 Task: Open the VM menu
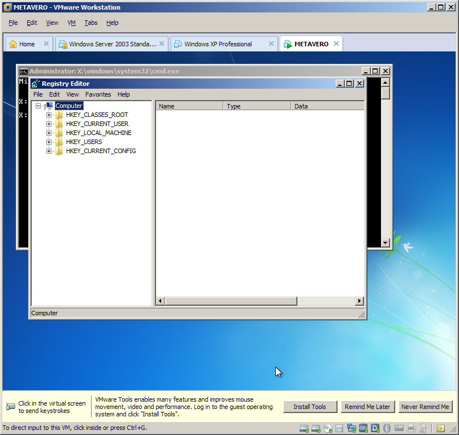coord(71,23)
